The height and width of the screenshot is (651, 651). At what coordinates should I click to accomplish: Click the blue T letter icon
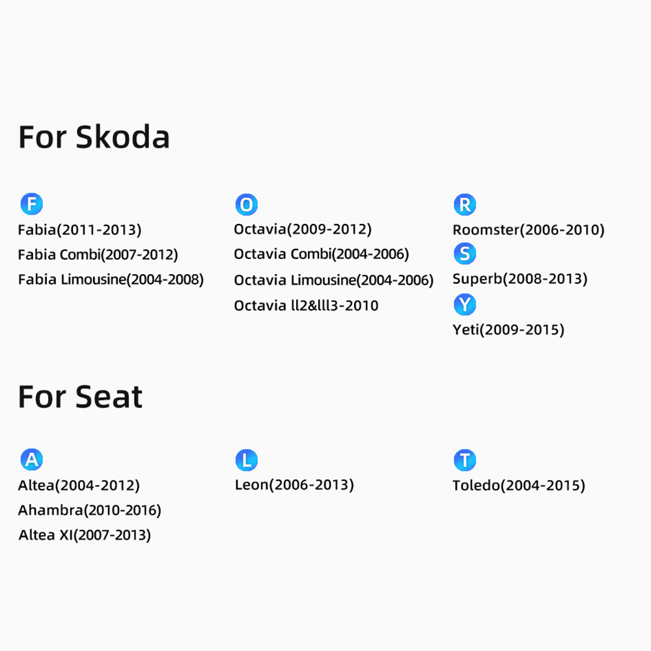pyautogui.click(x=464, y=460)
